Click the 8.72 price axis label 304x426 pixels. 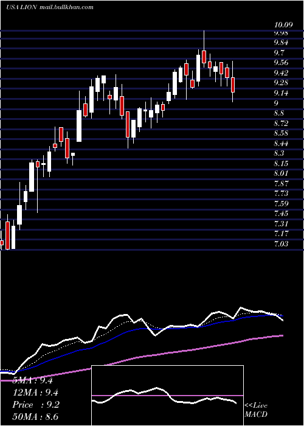[x=282, y=124]
